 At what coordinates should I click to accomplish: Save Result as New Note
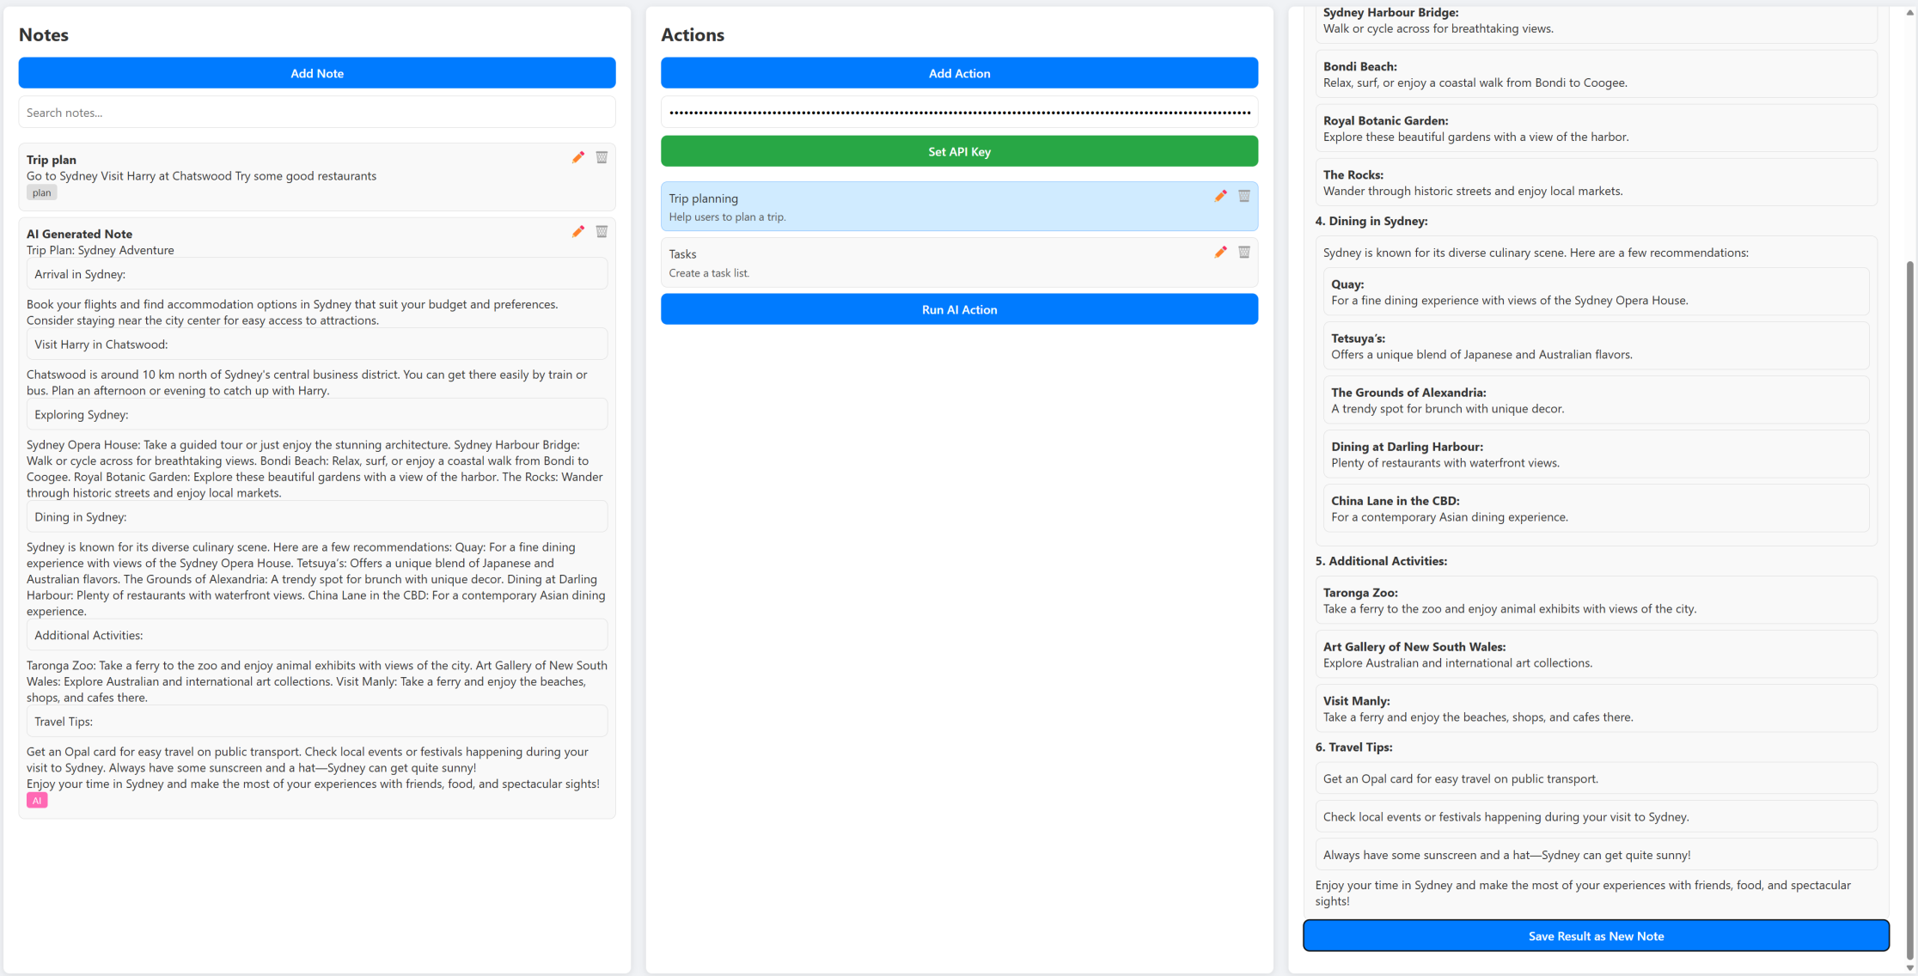coord(1596,936)
